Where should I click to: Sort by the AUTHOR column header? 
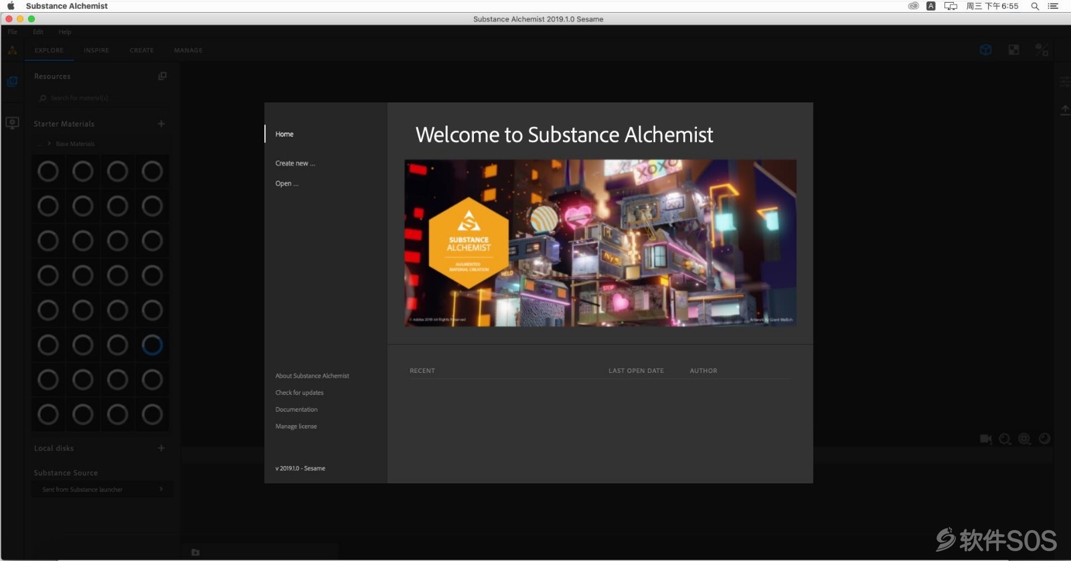coord(704,370)
